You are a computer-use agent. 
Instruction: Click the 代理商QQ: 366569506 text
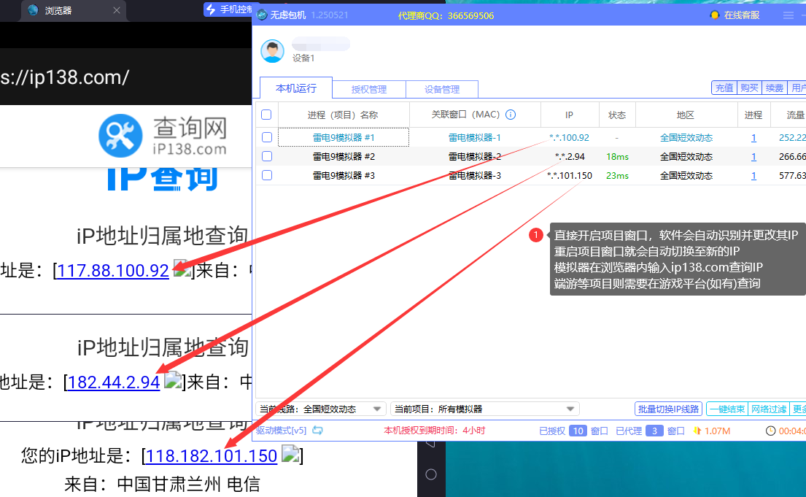point(446,15)
